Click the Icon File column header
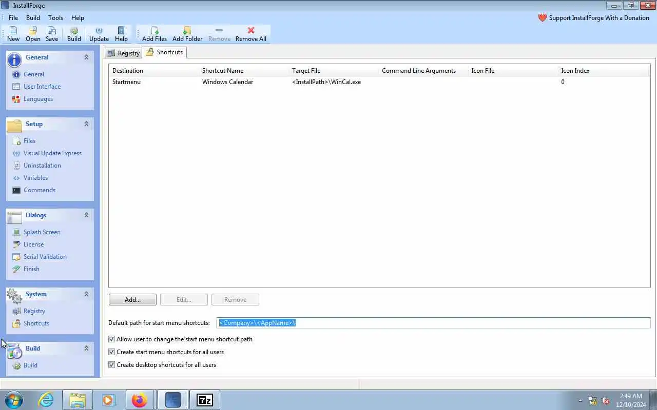The image size is (657, 410). [x=513, y=71]
